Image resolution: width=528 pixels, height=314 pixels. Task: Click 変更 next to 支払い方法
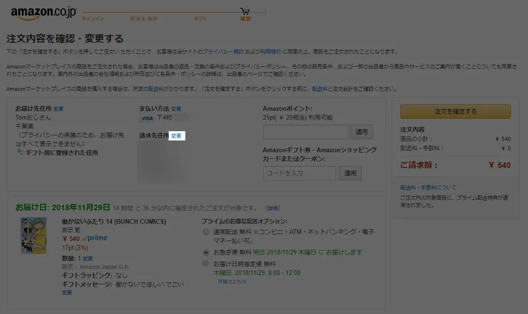click(x=176, y=109)
